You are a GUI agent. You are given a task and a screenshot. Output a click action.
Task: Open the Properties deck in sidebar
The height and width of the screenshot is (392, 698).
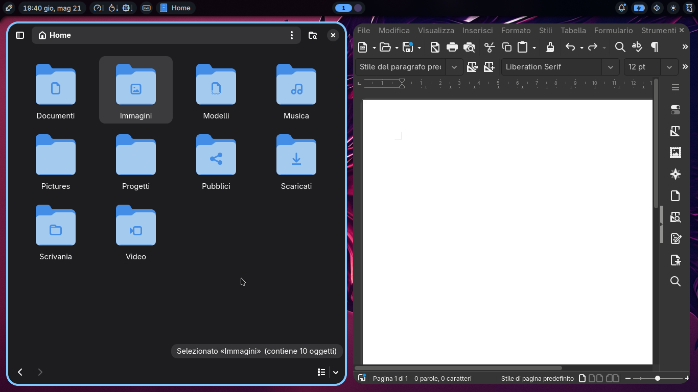(676, 110)
